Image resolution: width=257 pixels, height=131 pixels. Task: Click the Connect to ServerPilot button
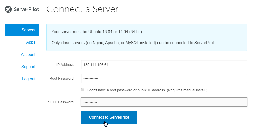(x=109, y=117)
